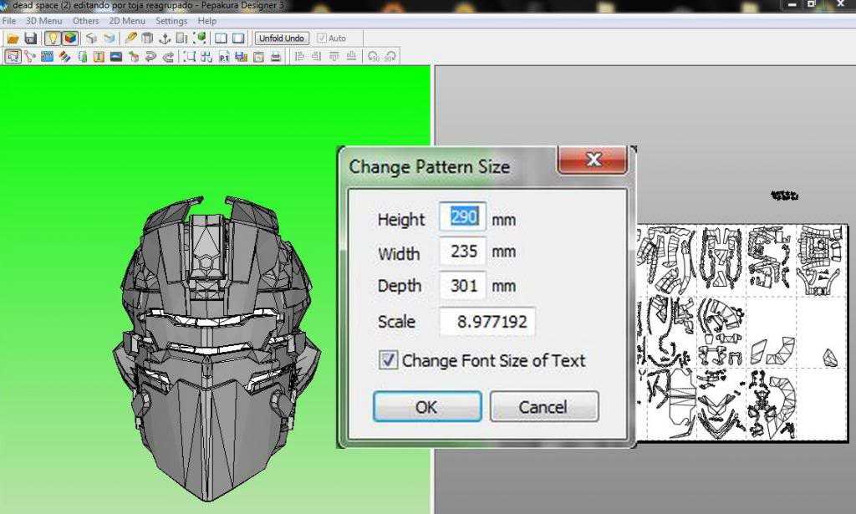Click the grey cube view icon

(91, 38)
